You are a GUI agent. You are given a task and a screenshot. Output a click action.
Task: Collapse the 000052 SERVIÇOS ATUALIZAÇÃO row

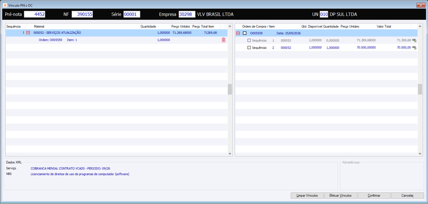point(28,33)
